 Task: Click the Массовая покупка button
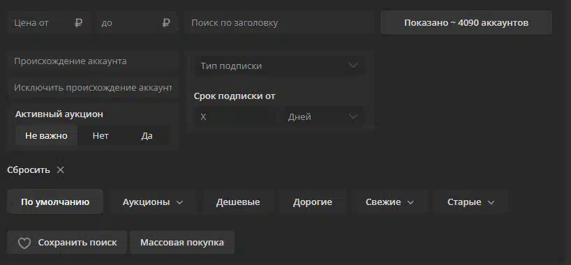(182, 242)
